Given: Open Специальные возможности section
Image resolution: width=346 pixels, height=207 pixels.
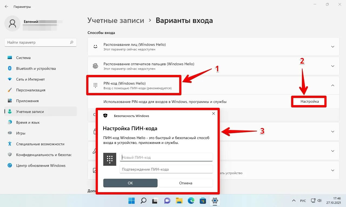Looking at the screenshot, I should coord(41,144).
